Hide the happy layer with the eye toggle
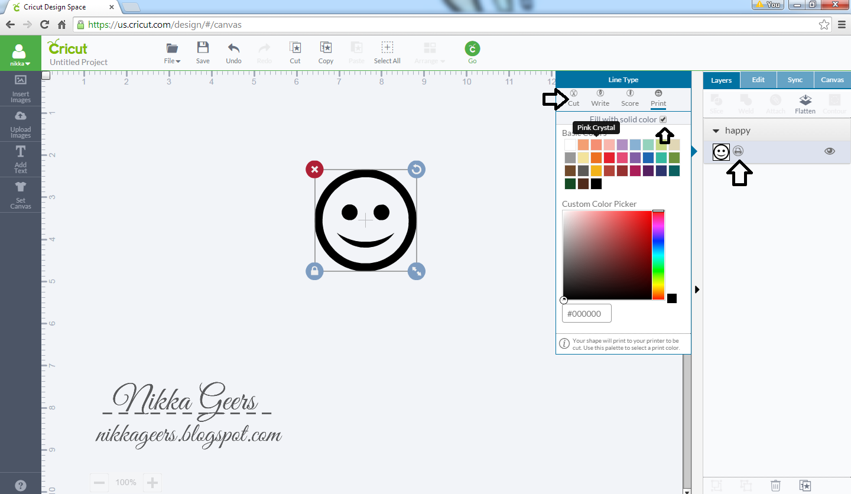851x494 pixels. (829, 151)
